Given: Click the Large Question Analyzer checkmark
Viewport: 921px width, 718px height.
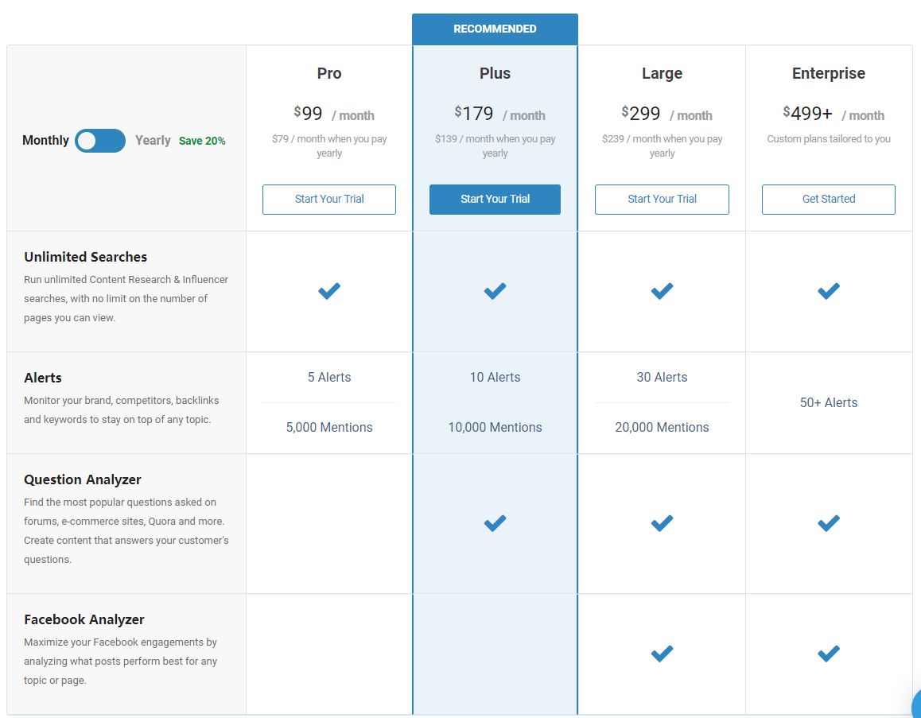Looking at the screenshot, I should (x=662, y=523).
